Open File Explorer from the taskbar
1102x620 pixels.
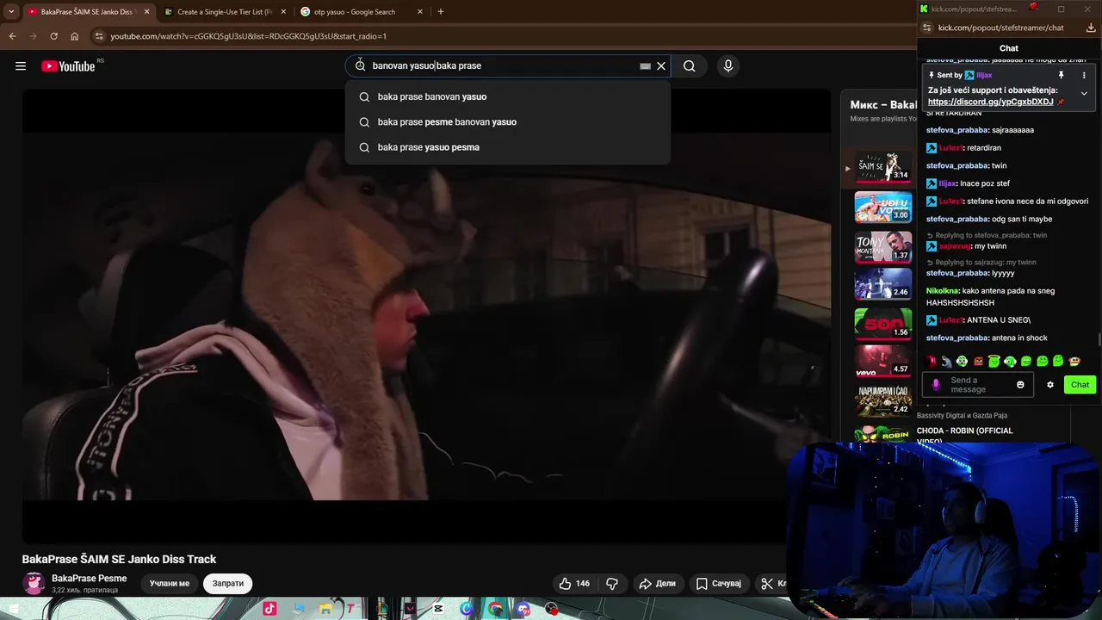point(325,609)
